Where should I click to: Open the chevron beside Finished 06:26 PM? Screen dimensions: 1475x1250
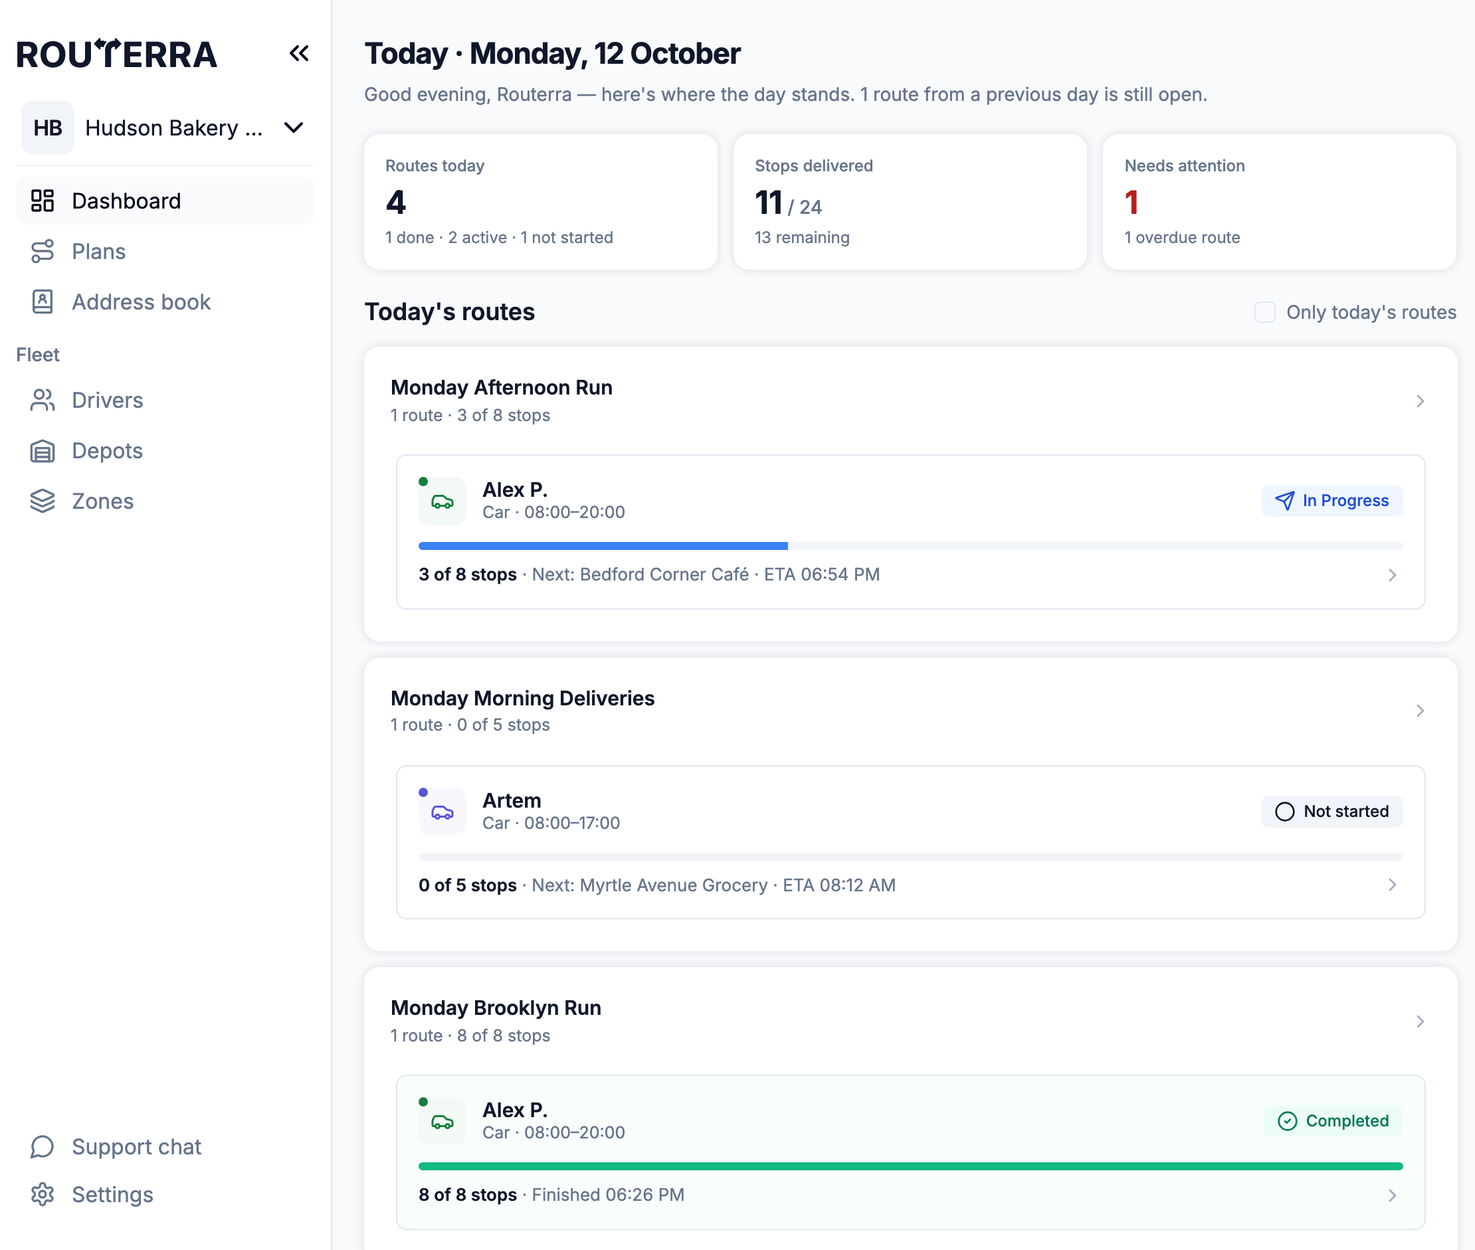1392,1196
